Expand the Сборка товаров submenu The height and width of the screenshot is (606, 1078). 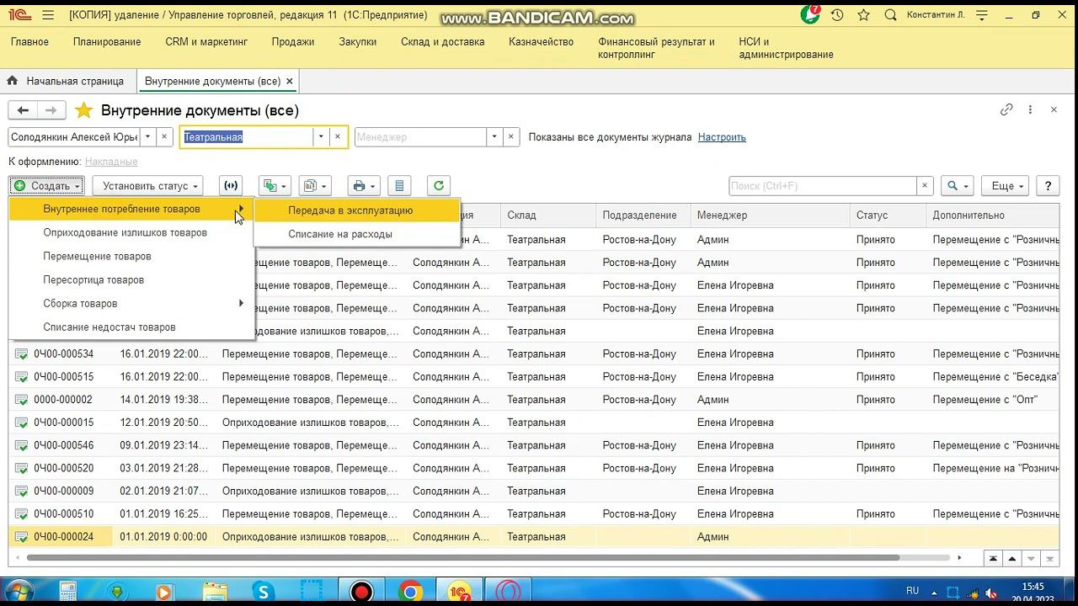(131, 303)
